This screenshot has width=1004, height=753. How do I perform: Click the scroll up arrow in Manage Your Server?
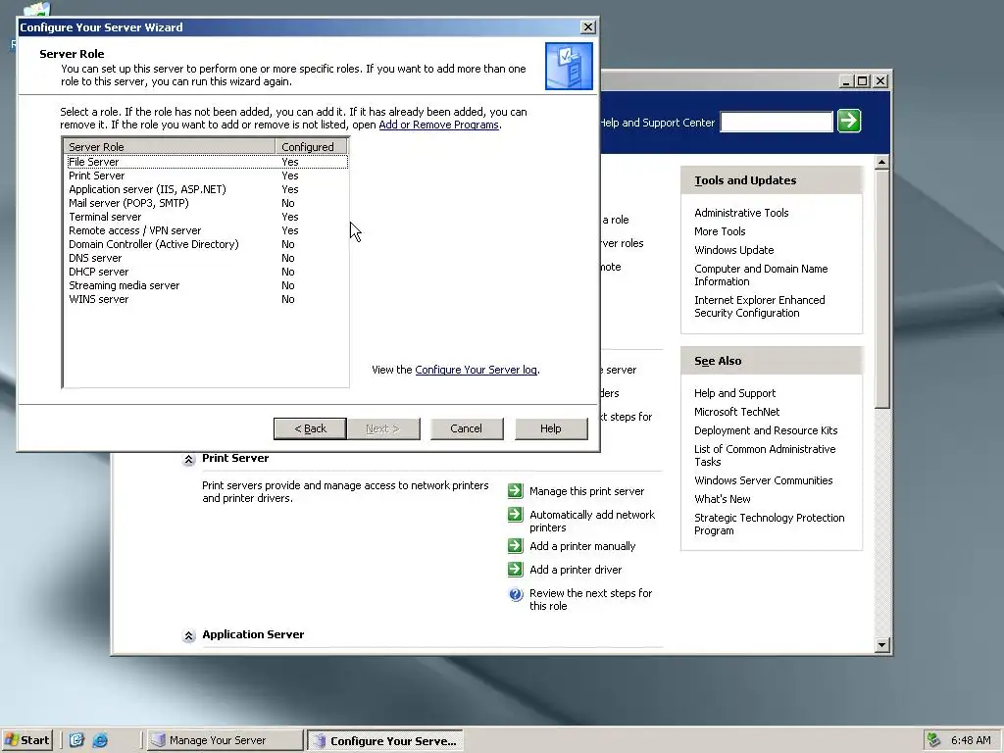(x=881, y=162)
